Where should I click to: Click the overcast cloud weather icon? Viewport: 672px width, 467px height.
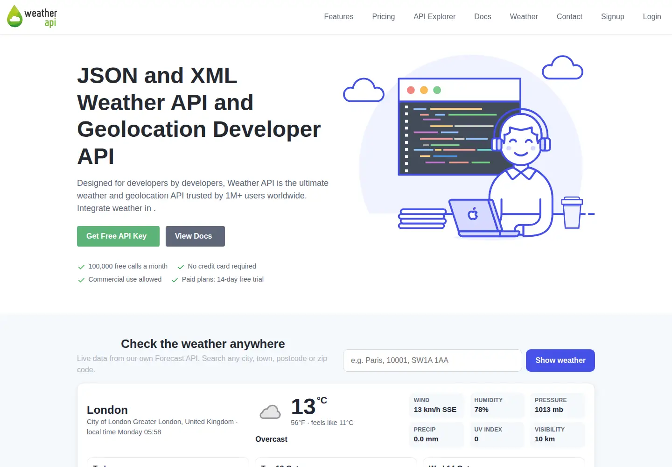(x=270, y=412)
